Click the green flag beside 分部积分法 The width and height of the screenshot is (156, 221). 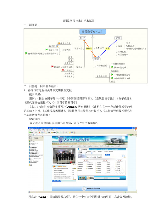pyautogui.click(x=47, y=50)
